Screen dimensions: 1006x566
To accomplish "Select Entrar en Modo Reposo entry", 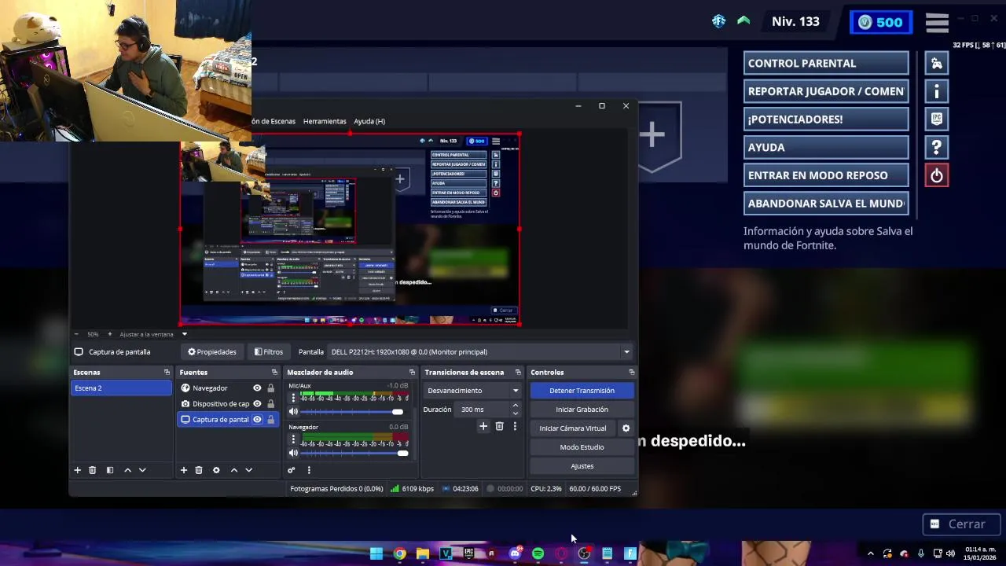I will tap(826, 175).
